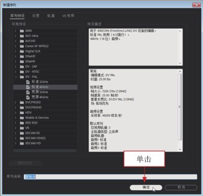Image resolution: width=203 pixels, height=196 pixels.
Task: Expand the Canon XF MPEG2 folder
Action: pyautogui.click(x=15, y=46)
